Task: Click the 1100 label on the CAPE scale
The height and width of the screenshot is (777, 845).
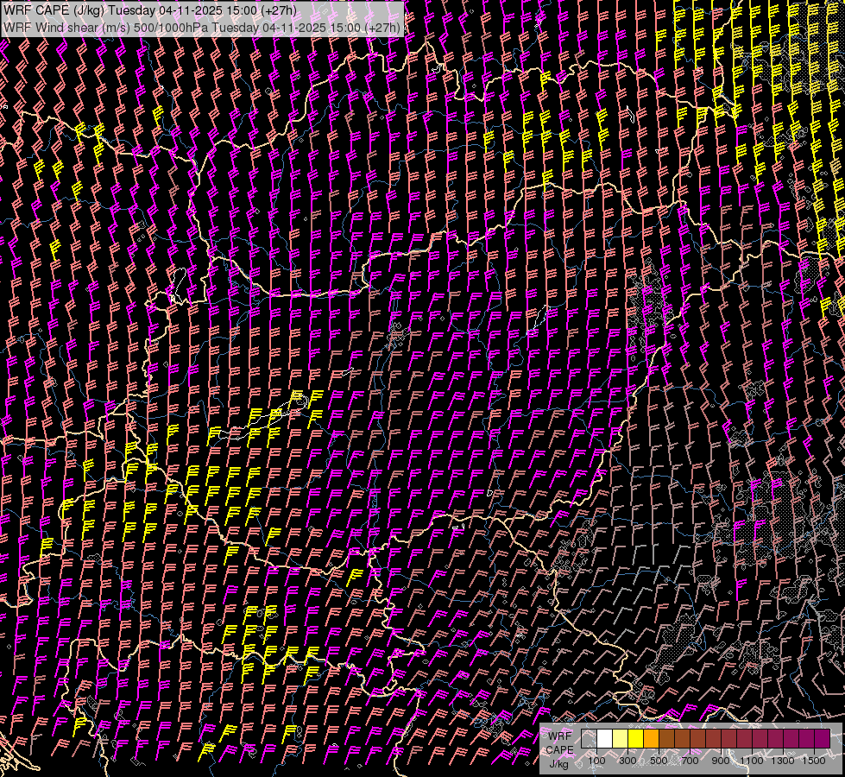Action: click(x=752, y=761)
